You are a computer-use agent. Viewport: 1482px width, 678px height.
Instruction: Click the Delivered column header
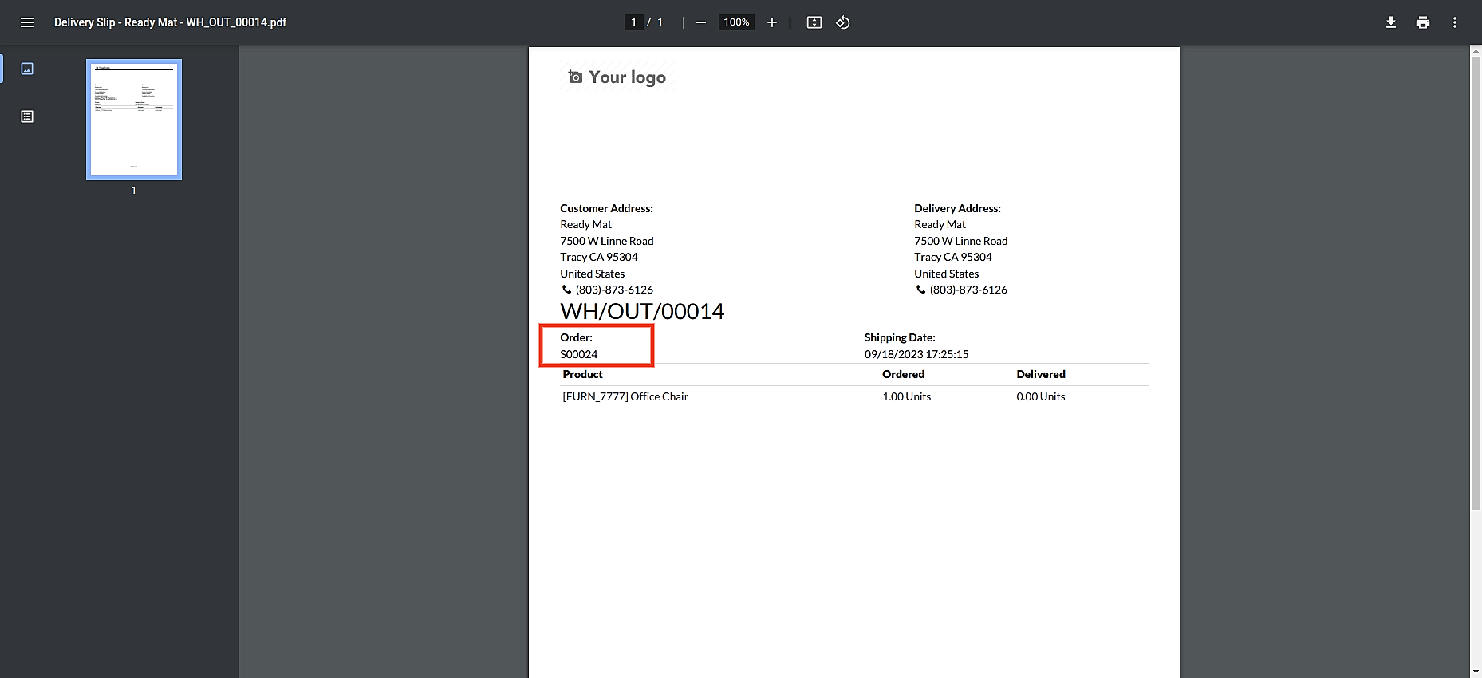pyautogui.click(x=1041, y=374)
